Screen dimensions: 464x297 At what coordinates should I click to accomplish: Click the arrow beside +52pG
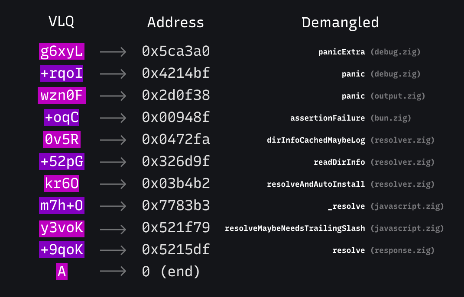(113, 162)
